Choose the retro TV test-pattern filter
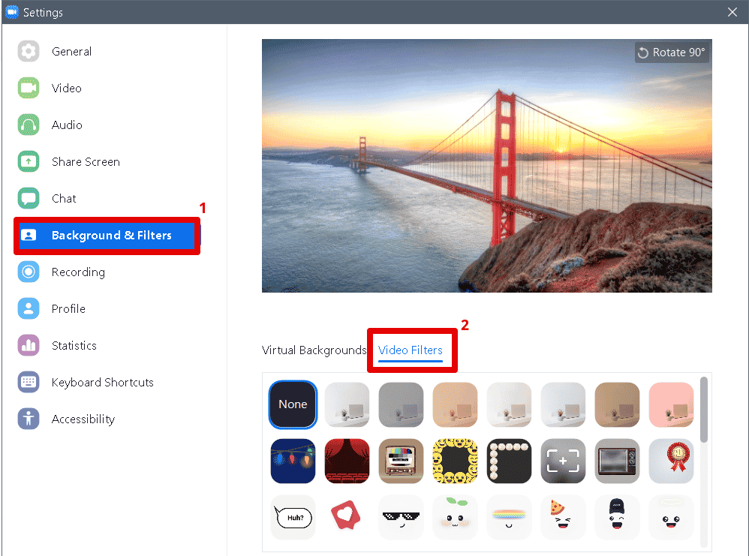Screen dimensions: 749x556 401,461
